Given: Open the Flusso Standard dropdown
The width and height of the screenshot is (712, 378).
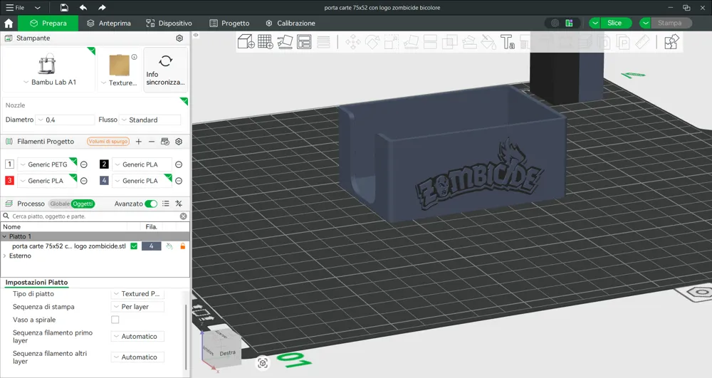Looking at the screenshot, I should pyautogui.click(x=150, y=120).
